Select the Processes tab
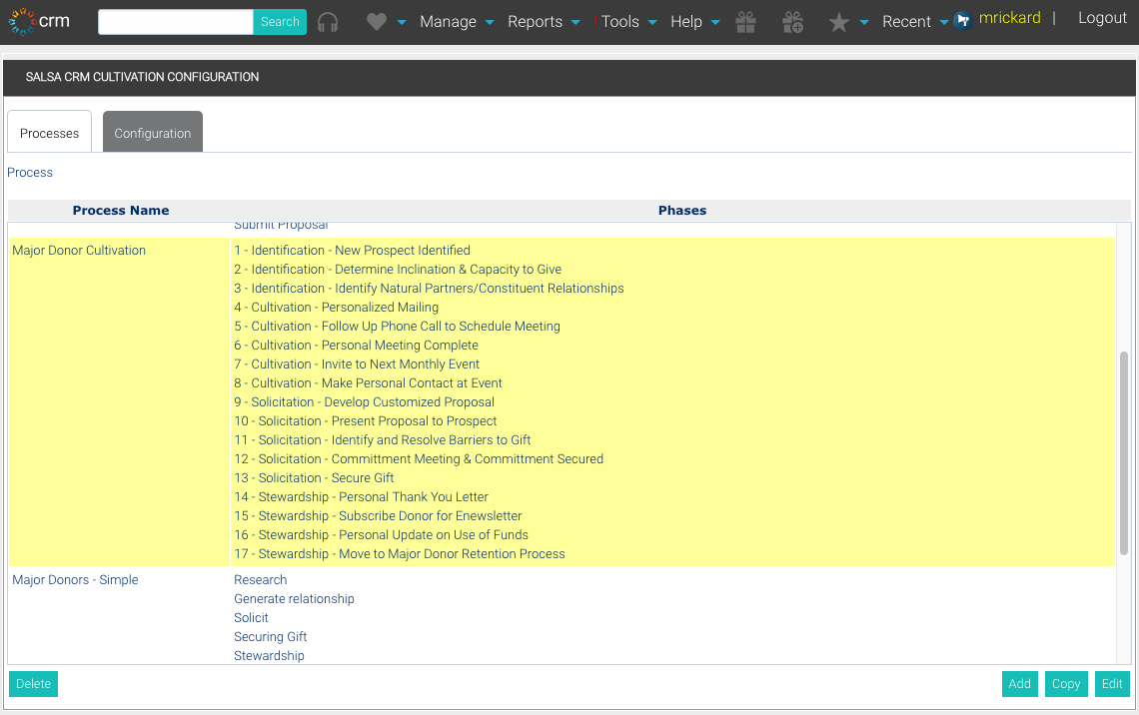 pos(49,132)
